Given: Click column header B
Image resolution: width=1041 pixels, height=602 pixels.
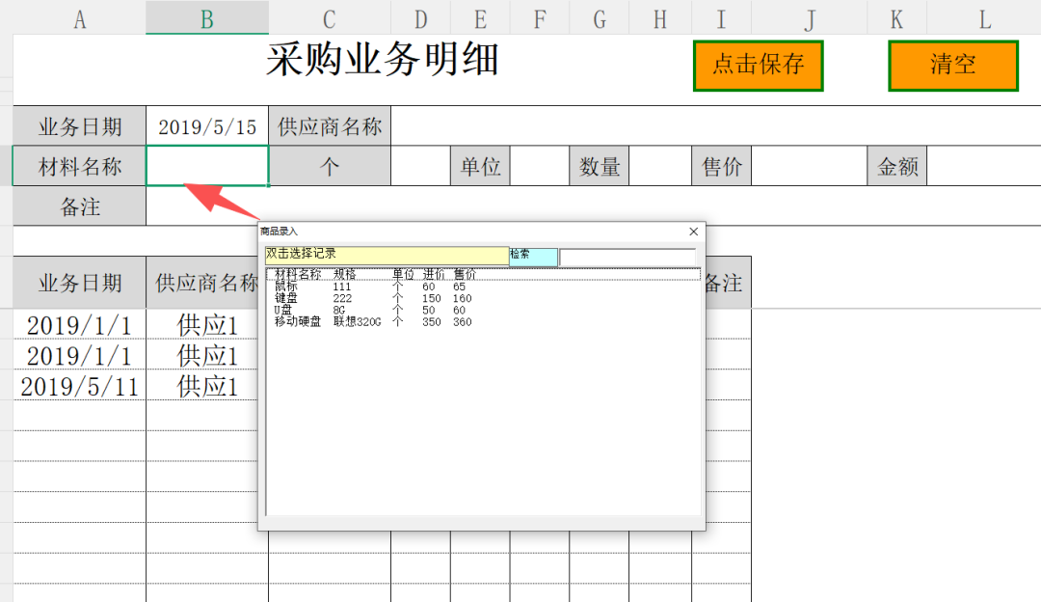Looking at the screenshot, I should (206, 16).
